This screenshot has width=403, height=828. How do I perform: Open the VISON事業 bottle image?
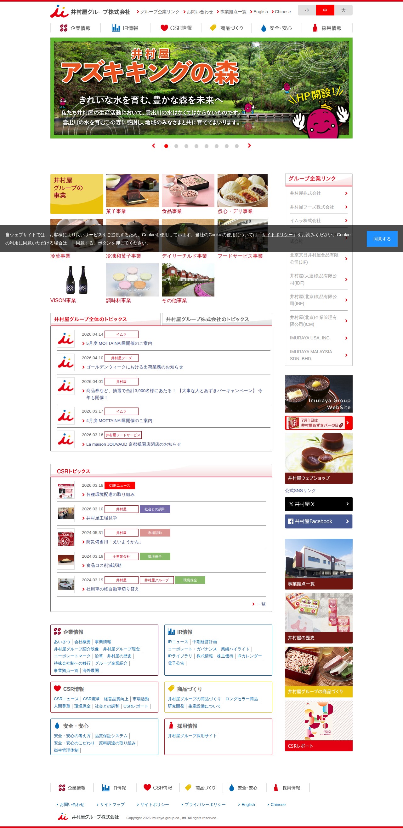77,280
